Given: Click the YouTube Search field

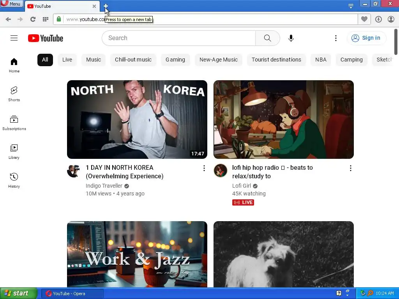Looking at the screenshot, I should click(x=178, y=38).
